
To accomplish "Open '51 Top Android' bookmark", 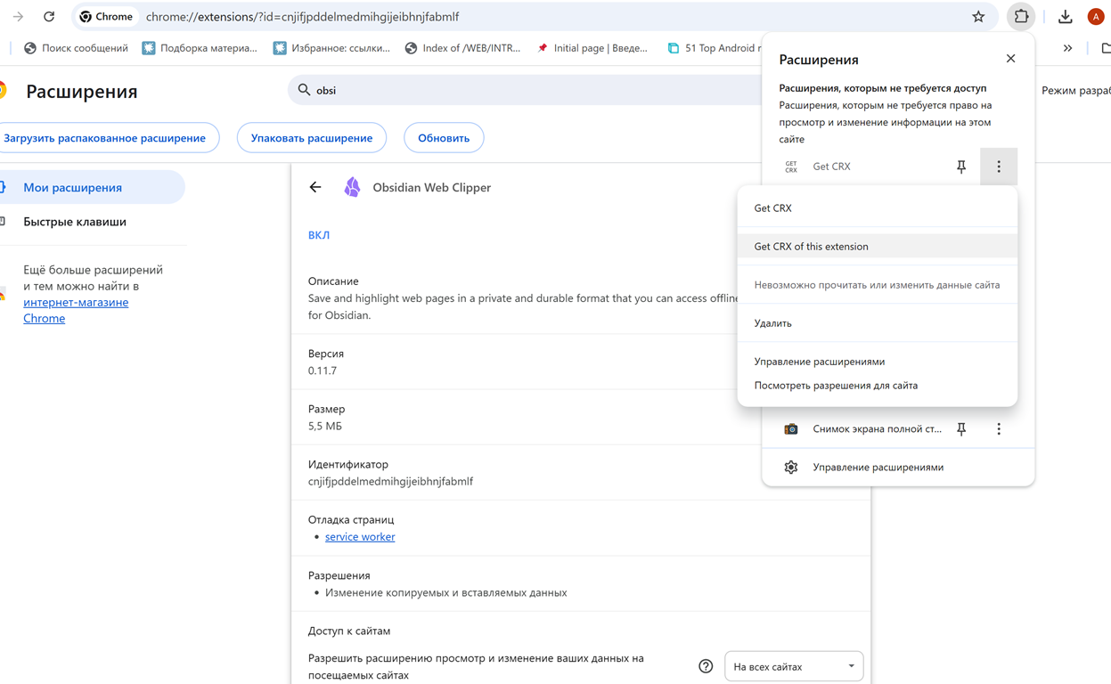I will (715, 48).
